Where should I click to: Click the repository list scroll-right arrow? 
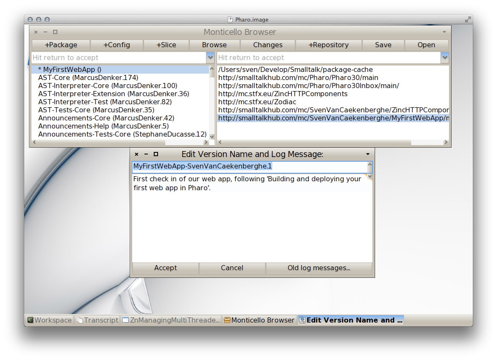click(446, 142)
